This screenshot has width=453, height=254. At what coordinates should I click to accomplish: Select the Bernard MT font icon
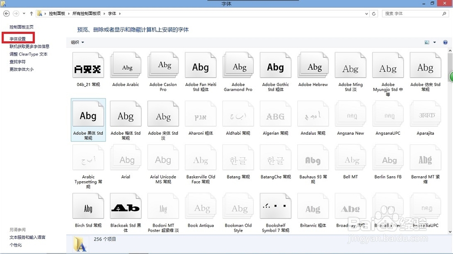[x=425, y=157]
